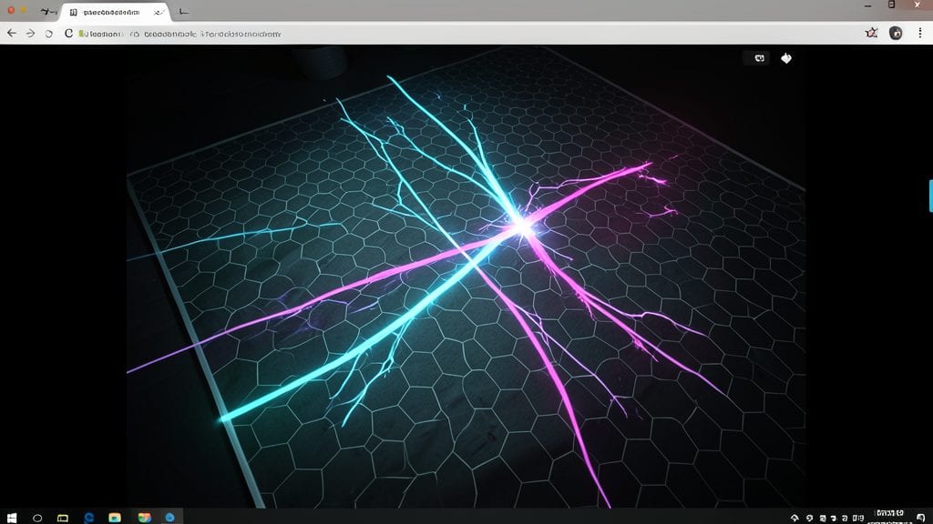Open the Windows Start menu
The width and height of the screenshot is (933, 524).
click(11, 518)
